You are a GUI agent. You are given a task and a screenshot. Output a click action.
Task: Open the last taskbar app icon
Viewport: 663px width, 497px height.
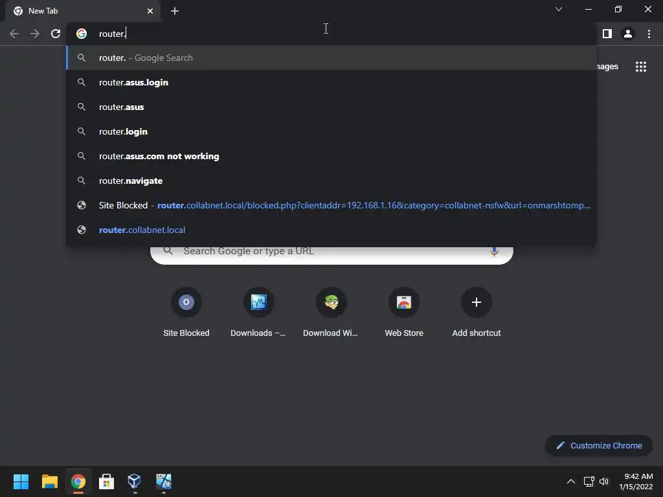163,481
